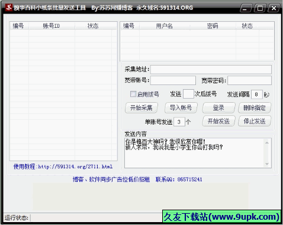Viewport: 283px width, 225px height.
Task: Click the 发送间隔 seconds field
Action: click(257, 94)
